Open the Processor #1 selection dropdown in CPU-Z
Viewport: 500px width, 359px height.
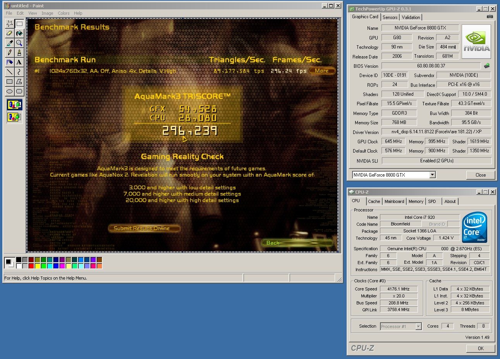tap(418, 326)
